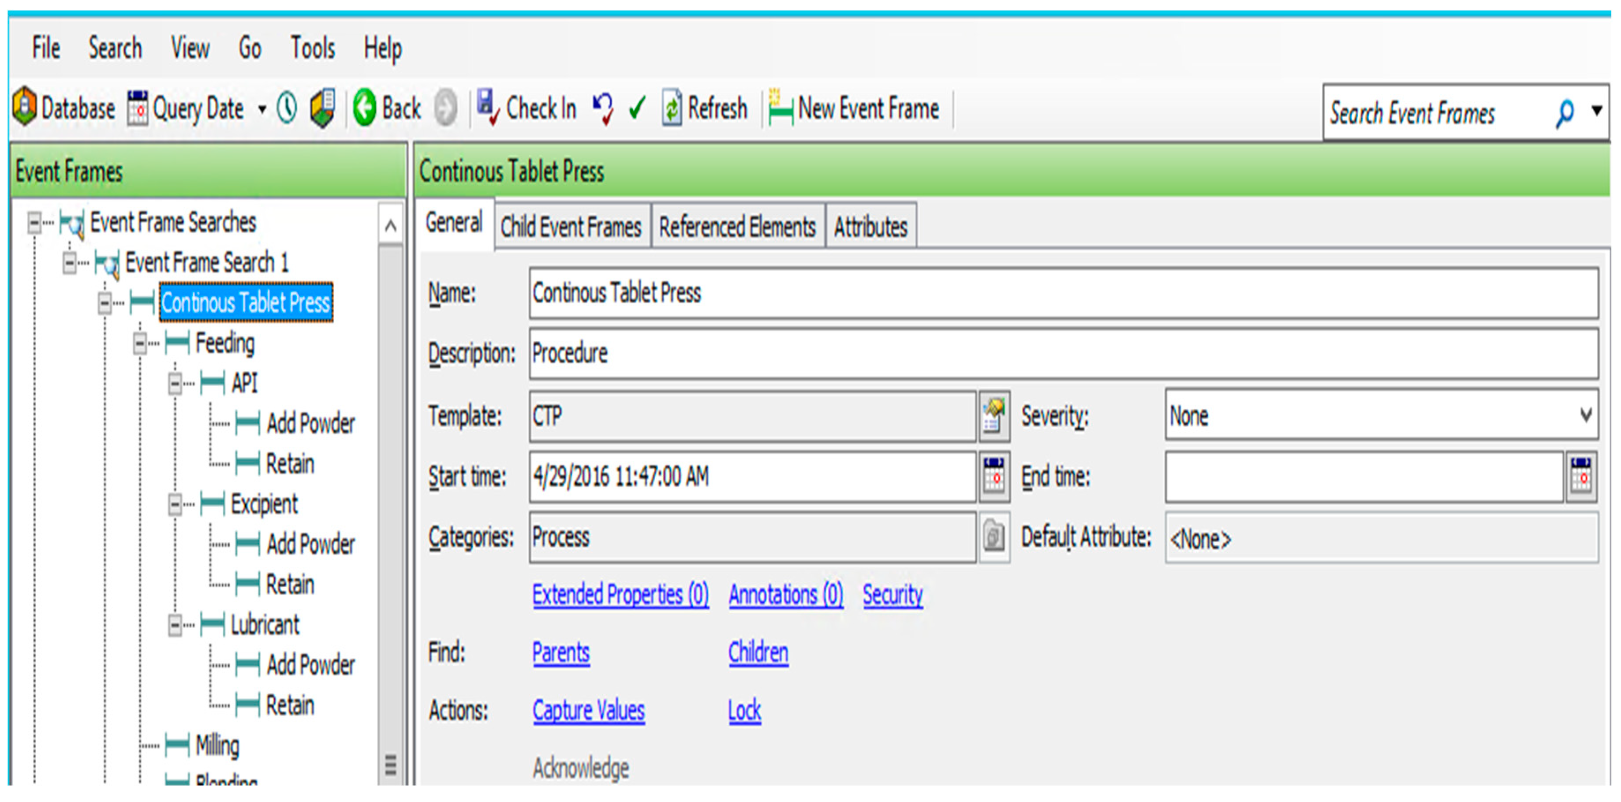Click the Check In icon
The width and height of the screenshot is (1621, 802).
click(488, 108)
